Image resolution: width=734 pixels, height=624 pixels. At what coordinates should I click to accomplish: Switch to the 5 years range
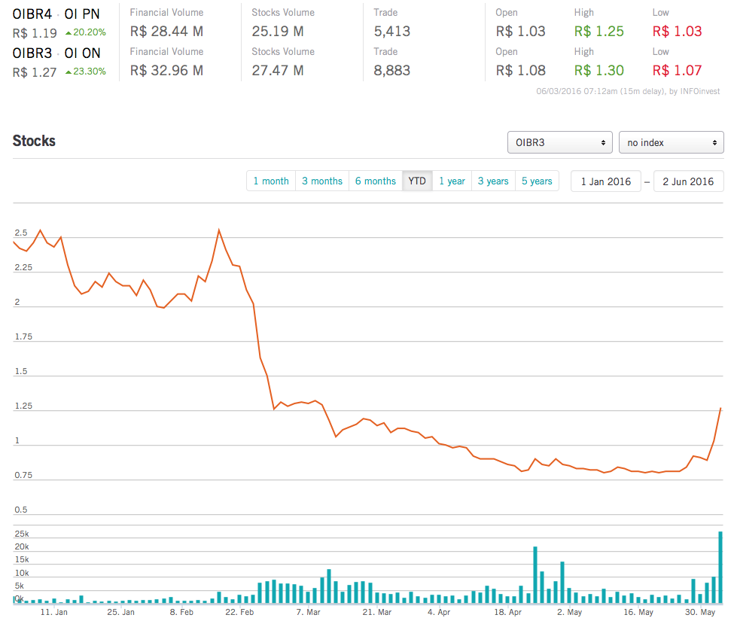(537, 181)
